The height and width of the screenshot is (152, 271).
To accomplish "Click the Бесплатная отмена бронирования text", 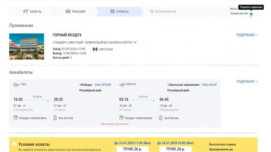I will click(x=222, y=147).
